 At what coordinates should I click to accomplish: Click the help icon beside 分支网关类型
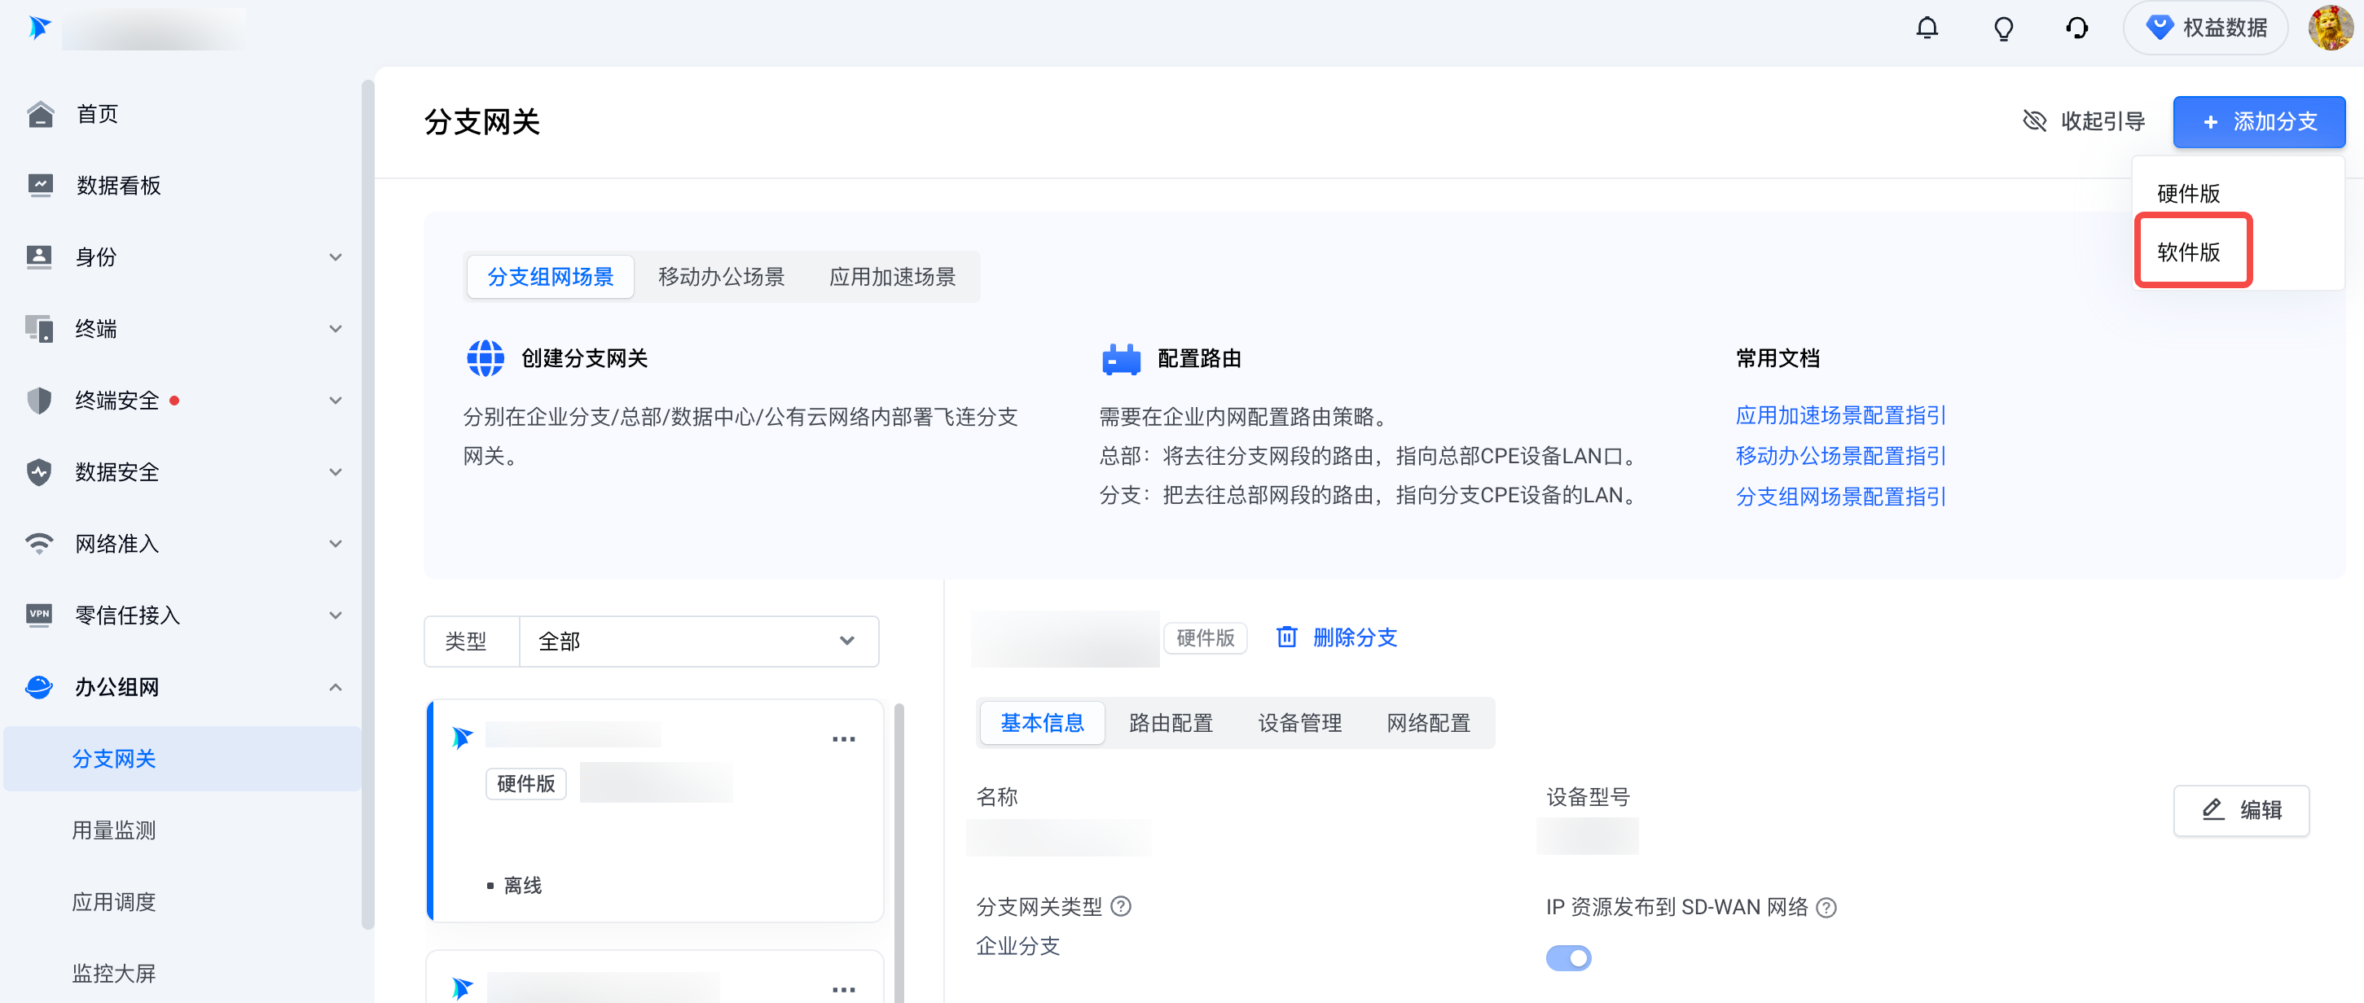click(x=1121, y=907)
